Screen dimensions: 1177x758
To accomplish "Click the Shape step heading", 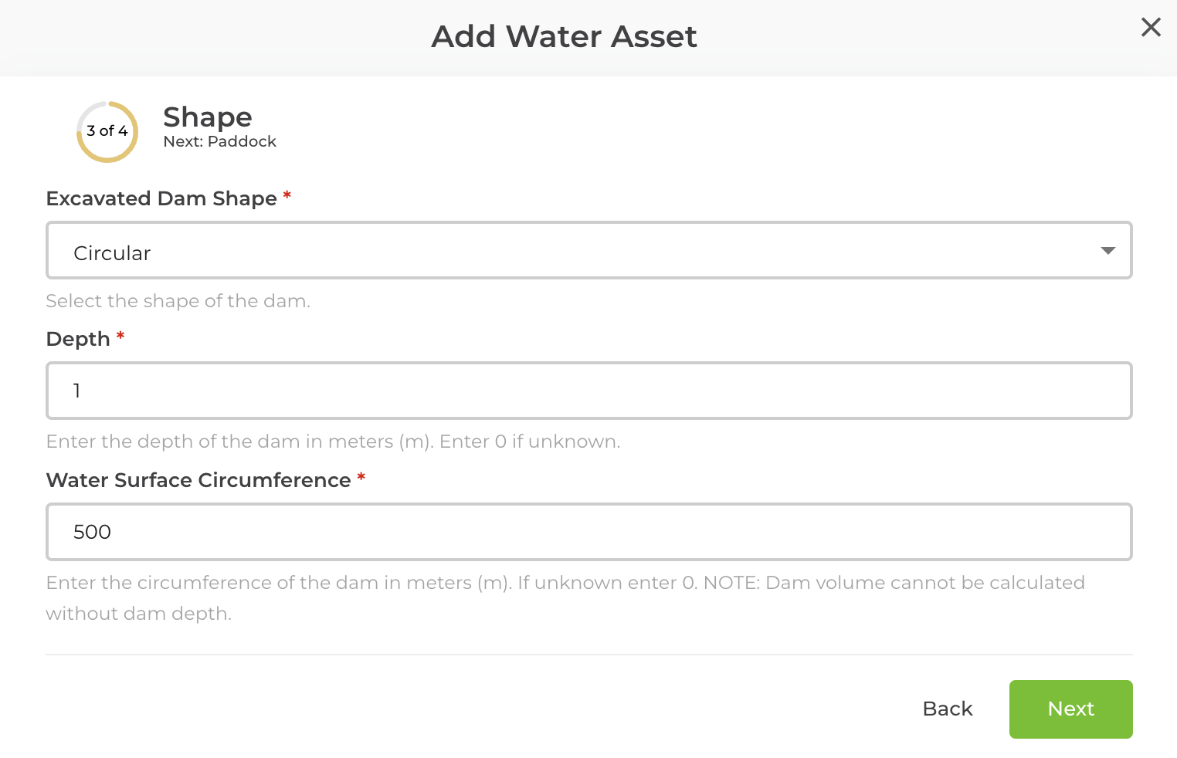I will [x=207, y=117].
